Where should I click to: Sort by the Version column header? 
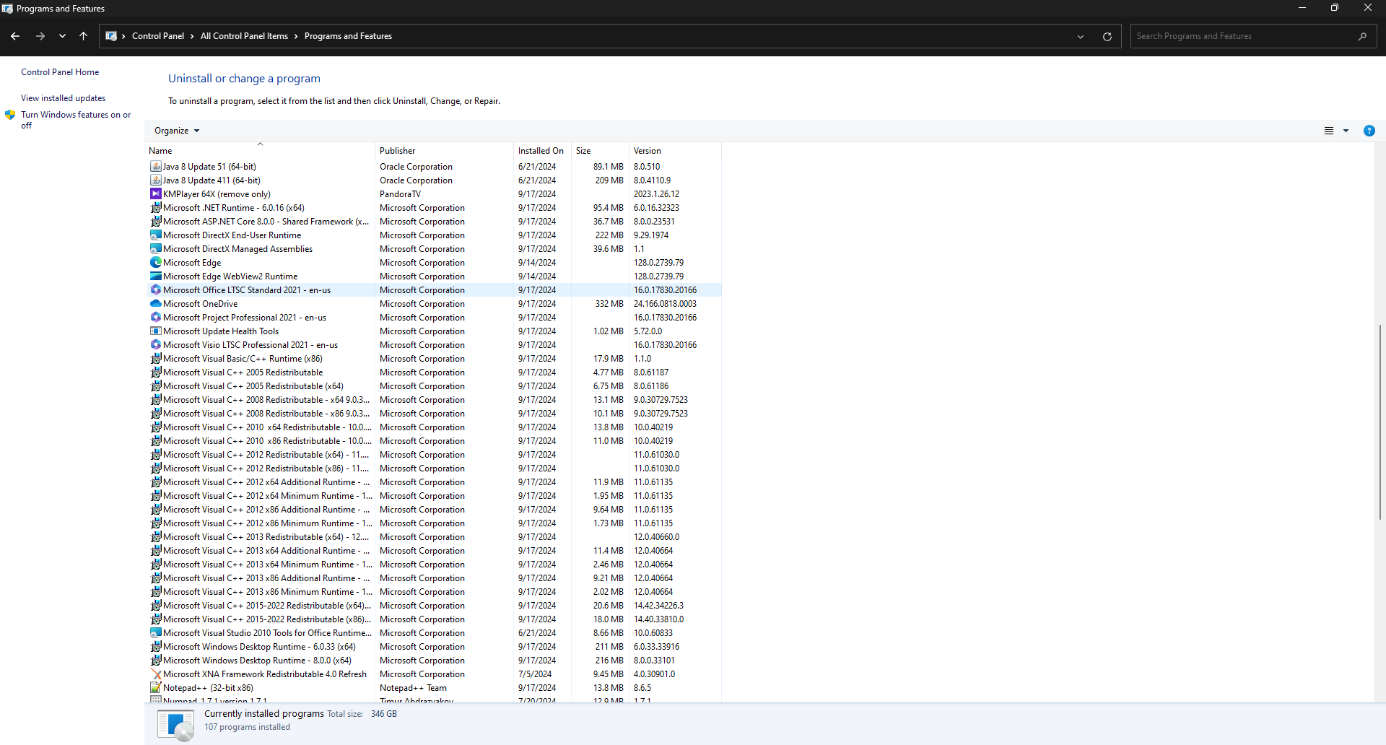(x=674, y=151)
